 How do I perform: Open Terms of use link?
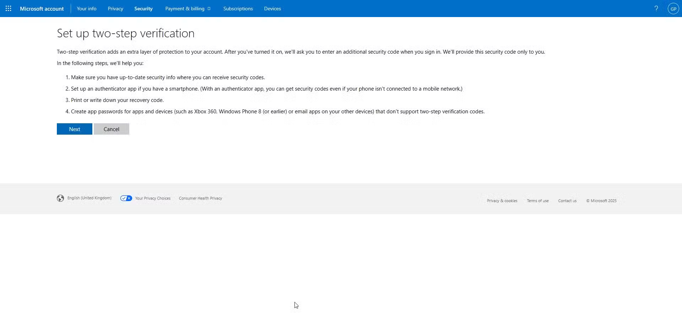click(538, 201)
